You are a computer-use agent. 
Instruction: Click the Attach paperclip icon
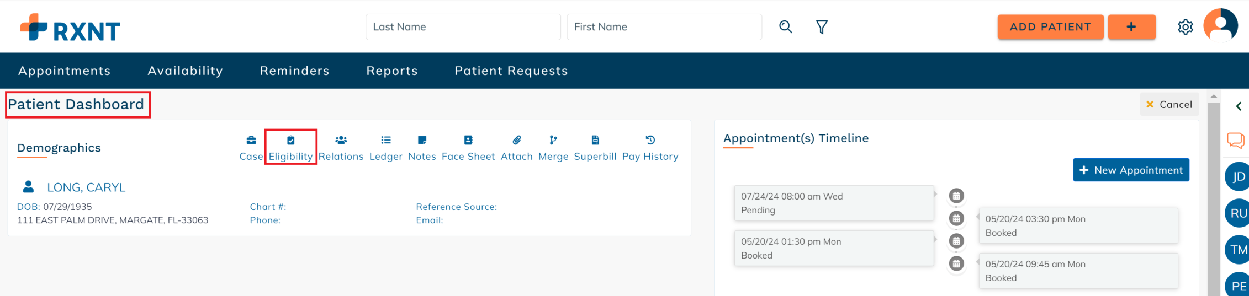[517, 140]
